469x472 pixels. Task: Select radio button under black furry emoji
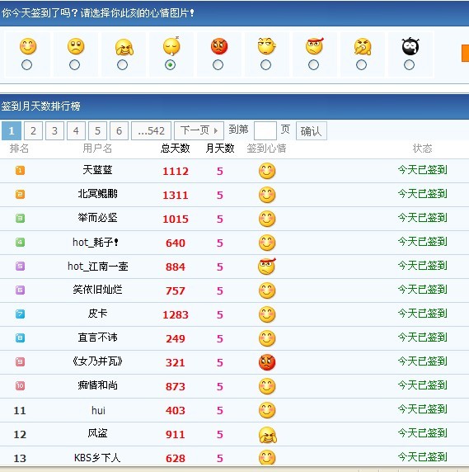pos(409,65)
